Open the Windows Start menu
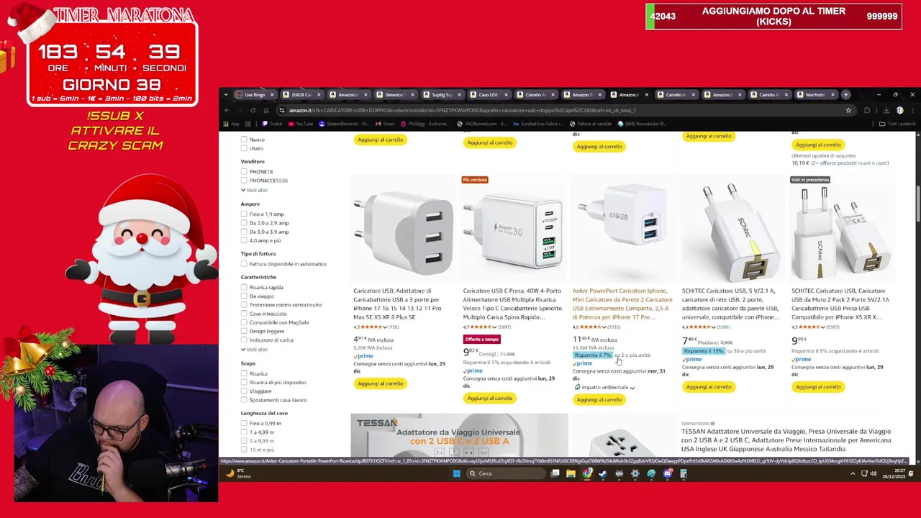The height and width of the screenshot is (518, 921). click(x=456, y=473)
